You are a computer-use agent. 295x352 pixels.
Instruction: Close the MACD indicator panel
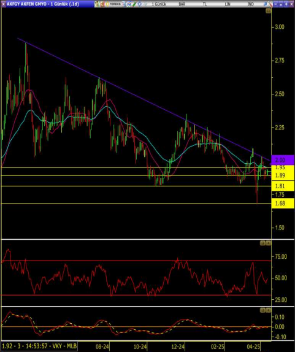268,310
